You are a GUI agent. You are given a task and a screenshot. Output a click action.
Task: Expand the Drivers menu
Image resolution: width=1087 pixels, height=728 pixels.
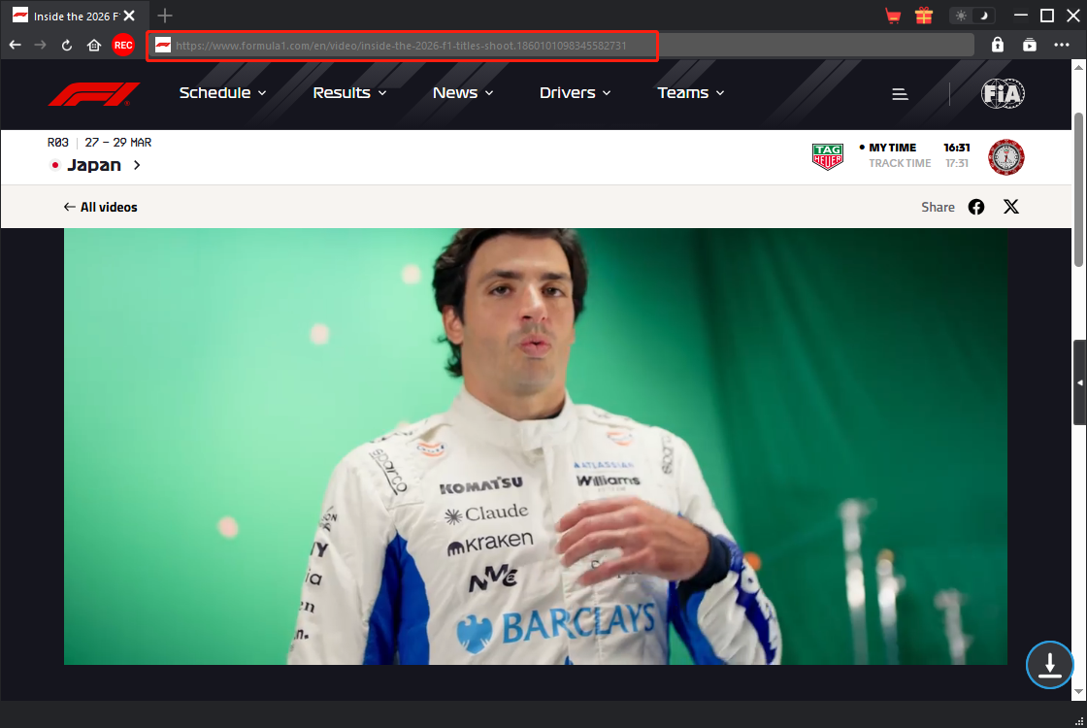coord(576,93)
